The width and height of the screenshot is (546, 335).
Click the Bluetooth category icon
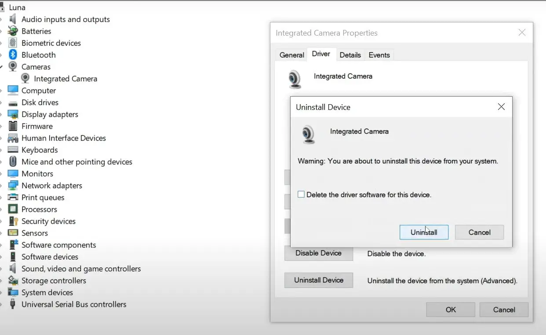pos(13,55)
